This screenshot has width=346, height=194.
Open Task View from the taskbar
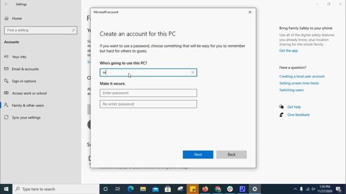click(x=118, y=189)
